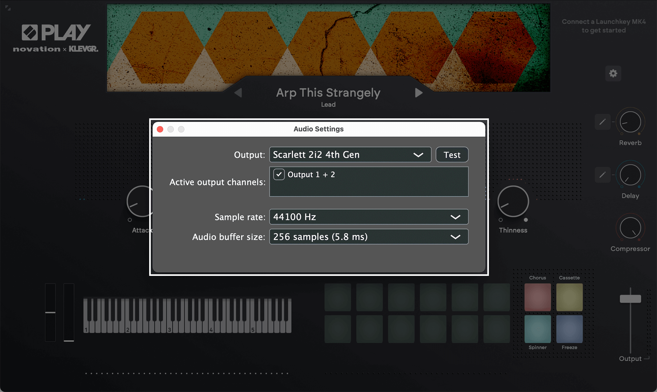Click the last dark pad in bottom row
The height and width of the screenshot is (392, 657).
497,329
